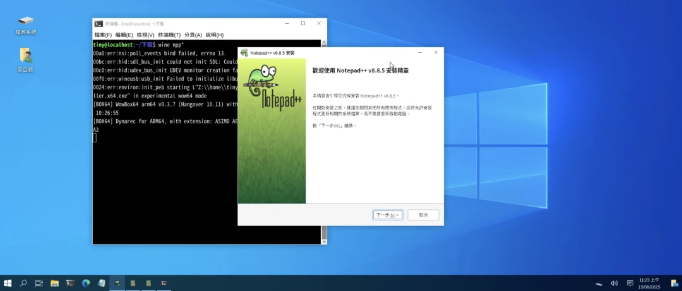Open Task View from the taskbar

(x=39, y=283)
